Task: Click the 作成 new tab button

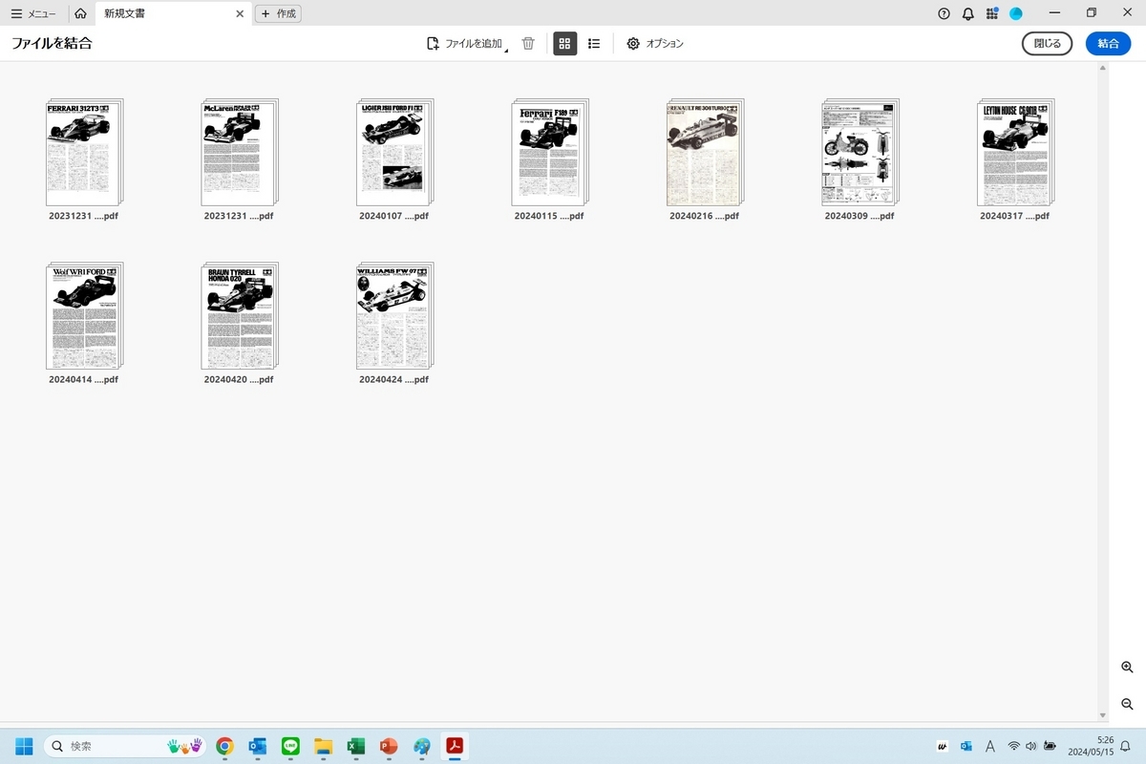Action: [x=278, y=13]
